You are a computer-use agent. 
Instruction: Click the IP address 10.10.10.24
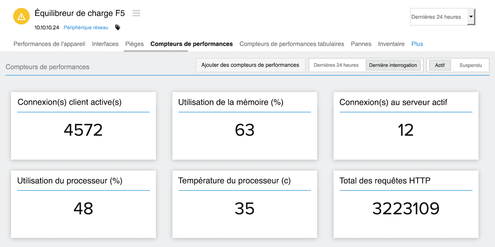pyautogui.click(x=47, y=27)
